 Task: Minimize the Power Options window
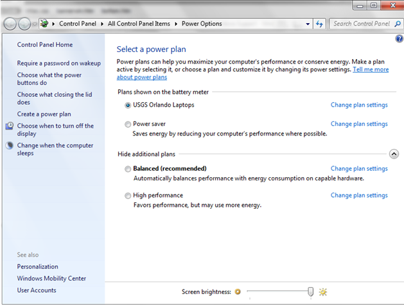(x=360, y=6)
